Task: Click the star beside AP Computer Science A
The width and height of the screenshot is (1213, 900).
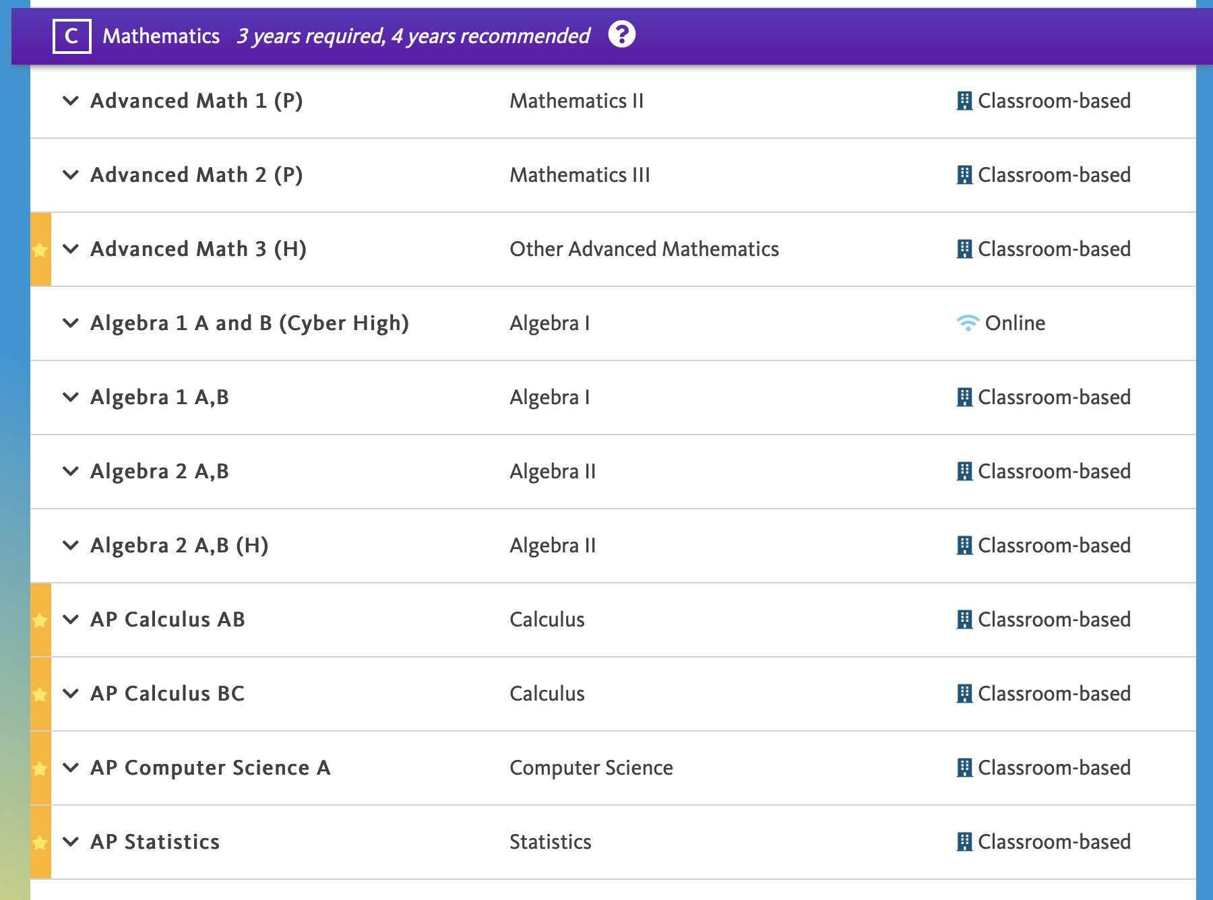Action: pyautogui.click(x=40, y=769)
